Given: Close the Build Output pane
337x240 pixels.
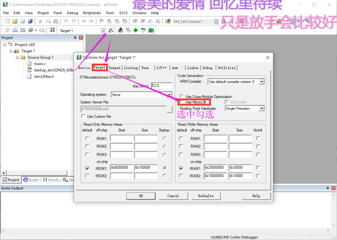Looking at the screenshot, I should click(333, 188).
